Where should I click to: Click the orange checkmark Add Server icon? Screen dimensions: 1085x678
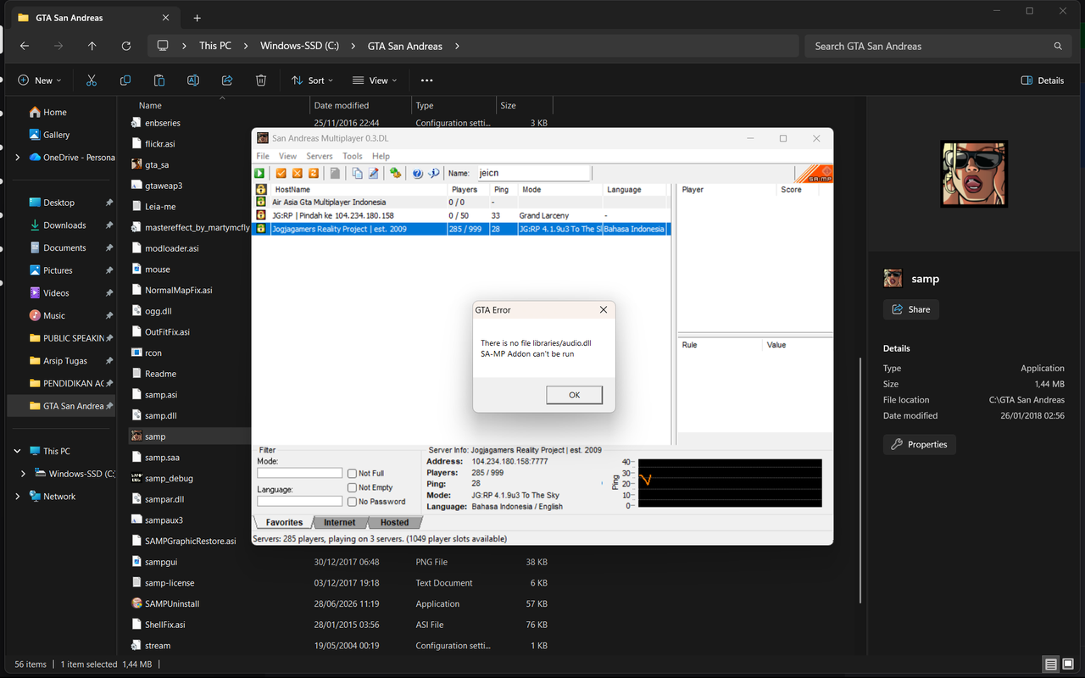coord(281,173)
